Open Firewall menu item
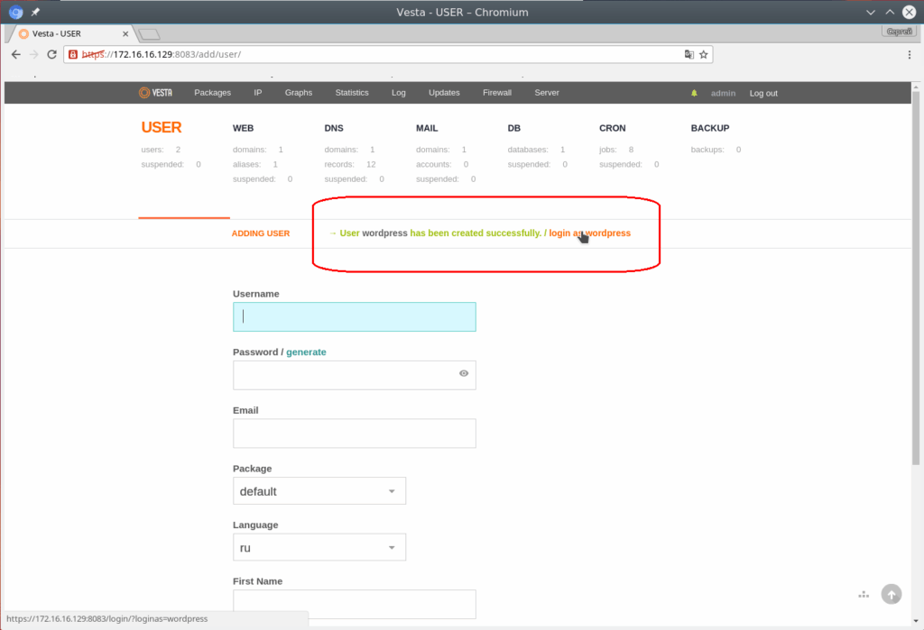The height and width of the screenshot is (630, 924). 497,93
